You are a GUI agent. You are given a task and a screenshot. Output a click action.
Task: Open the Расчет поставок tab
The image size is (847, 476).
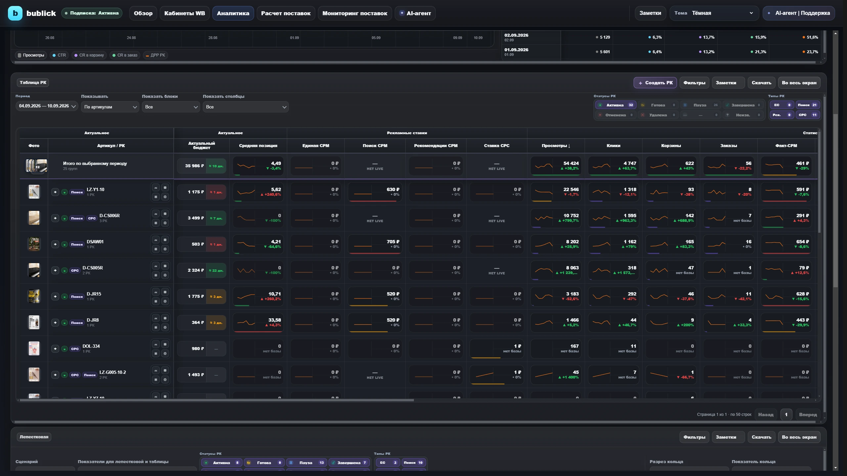(x=286, y=13)
